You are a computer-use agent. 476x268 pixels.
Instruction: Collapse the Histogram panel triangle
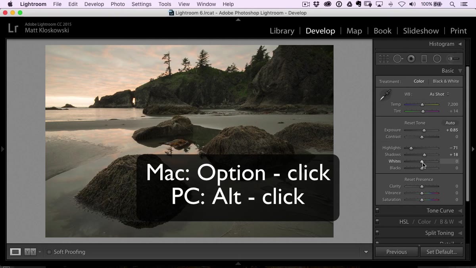point(460,44)
